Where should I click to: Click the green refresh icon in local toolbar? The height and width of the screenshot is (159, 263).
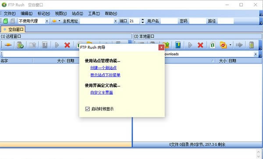[213, 45]
